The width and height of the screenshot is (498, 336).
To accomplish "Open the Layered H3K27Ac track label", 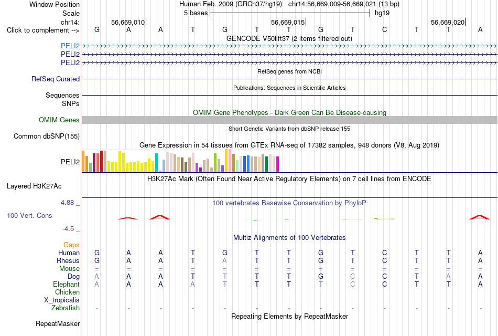I will 34,186.
